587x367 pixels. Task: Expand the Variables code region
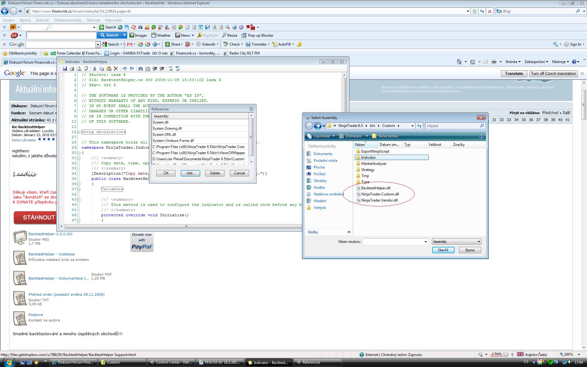tap(79, 189)
